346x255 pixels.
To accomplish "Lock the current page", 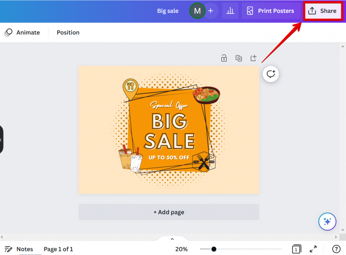I will (224, 58).
